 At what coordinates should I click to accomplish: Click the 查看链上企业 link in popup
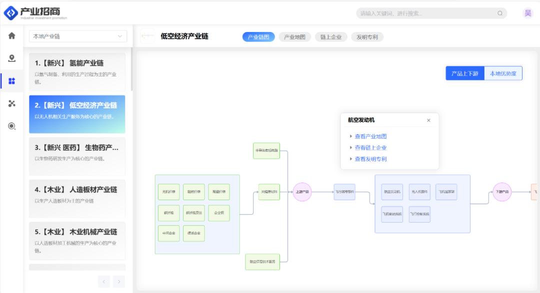pos(370,148)
